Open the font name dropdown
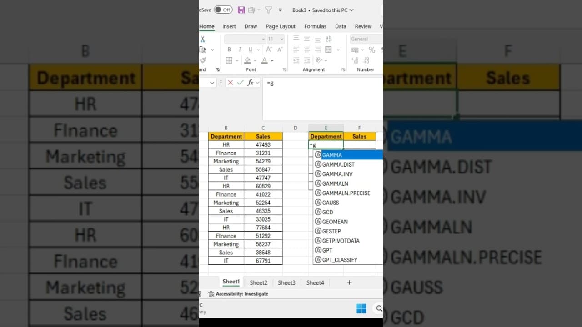 pos(263,39)
